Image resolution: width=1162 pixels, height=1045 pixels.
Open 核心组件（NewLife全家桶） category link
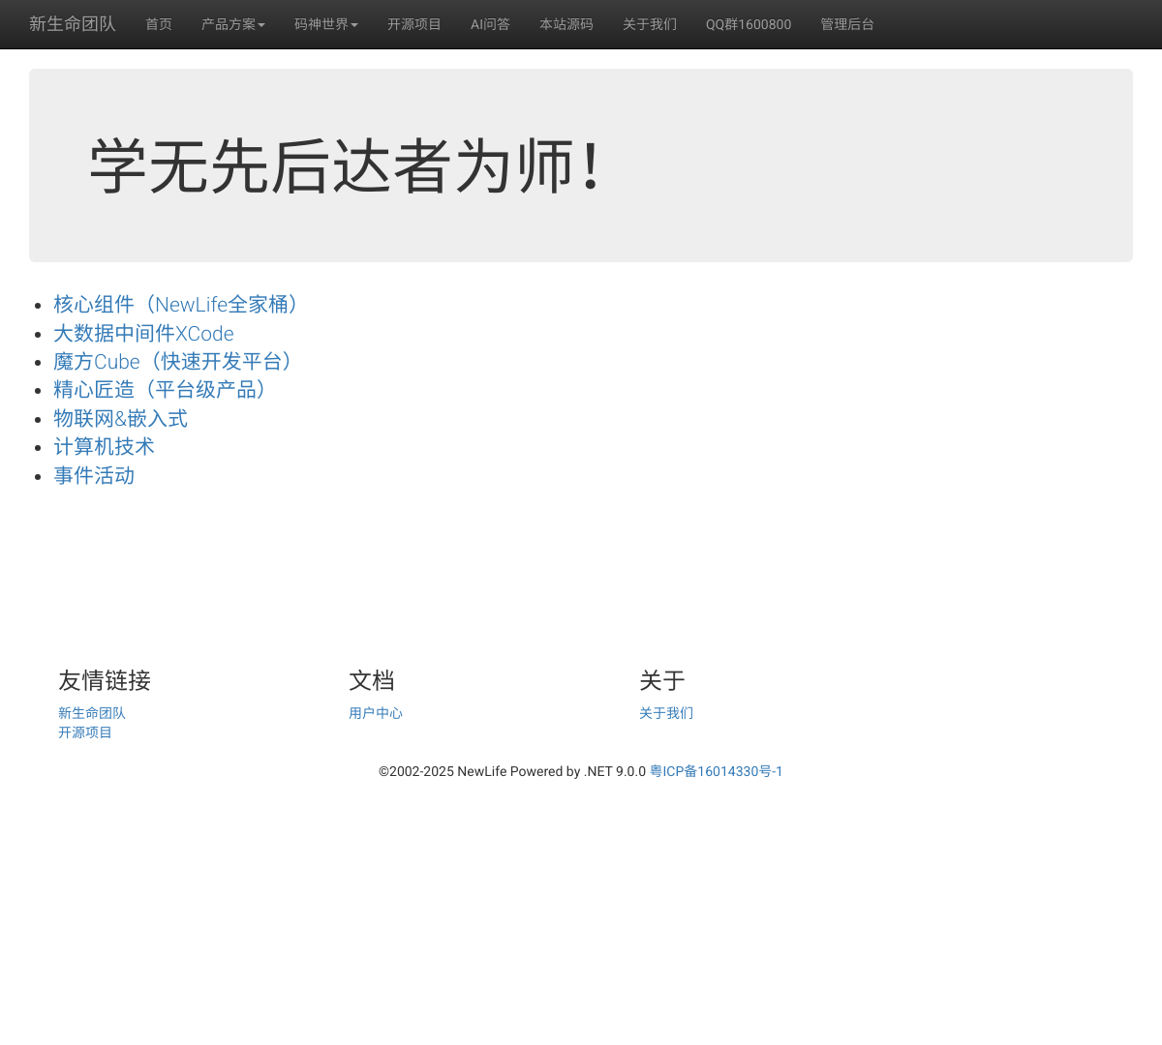tap(179, 305)
